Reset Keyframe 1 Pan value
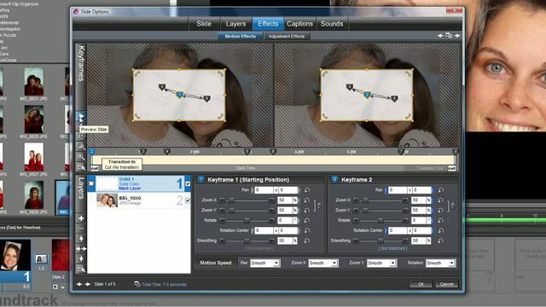 click(x=306, y=190)
